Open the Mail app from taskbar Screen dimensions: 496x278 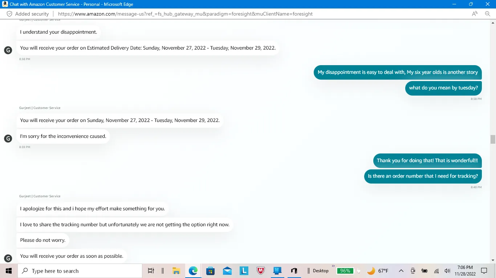[227, 271]
